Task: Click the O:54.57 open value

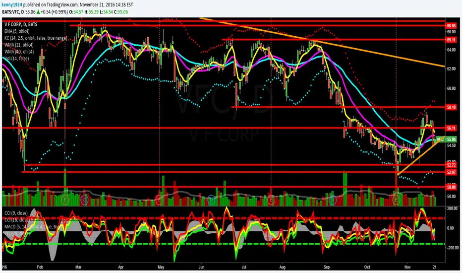Action: coord(76,12)
